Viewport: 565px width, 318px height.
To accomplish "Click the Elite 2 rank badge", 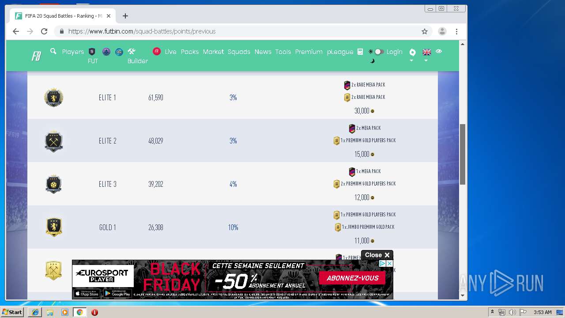I will (x=54, y=141).
